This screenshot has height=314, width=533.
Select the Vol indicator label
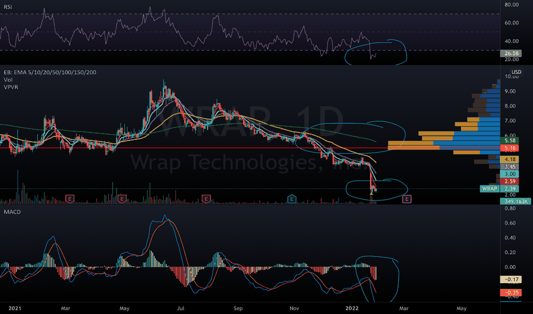[8, 80]
